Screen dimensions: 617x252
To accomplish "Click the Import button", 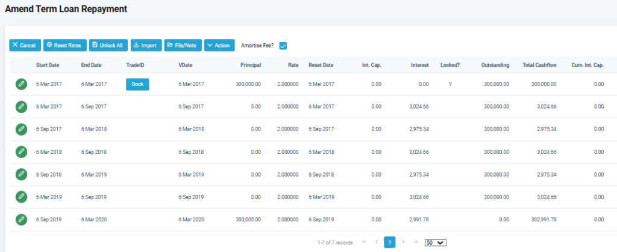I will [145, 46].
